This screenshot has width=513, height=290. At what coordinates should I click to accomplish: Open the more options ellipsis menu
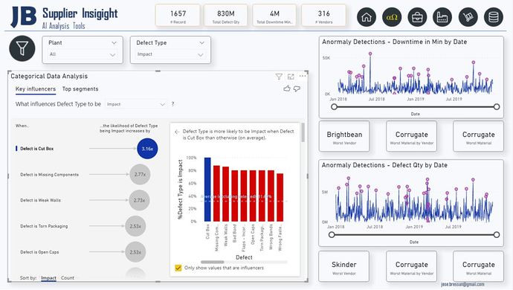click(x=303, y=76)
